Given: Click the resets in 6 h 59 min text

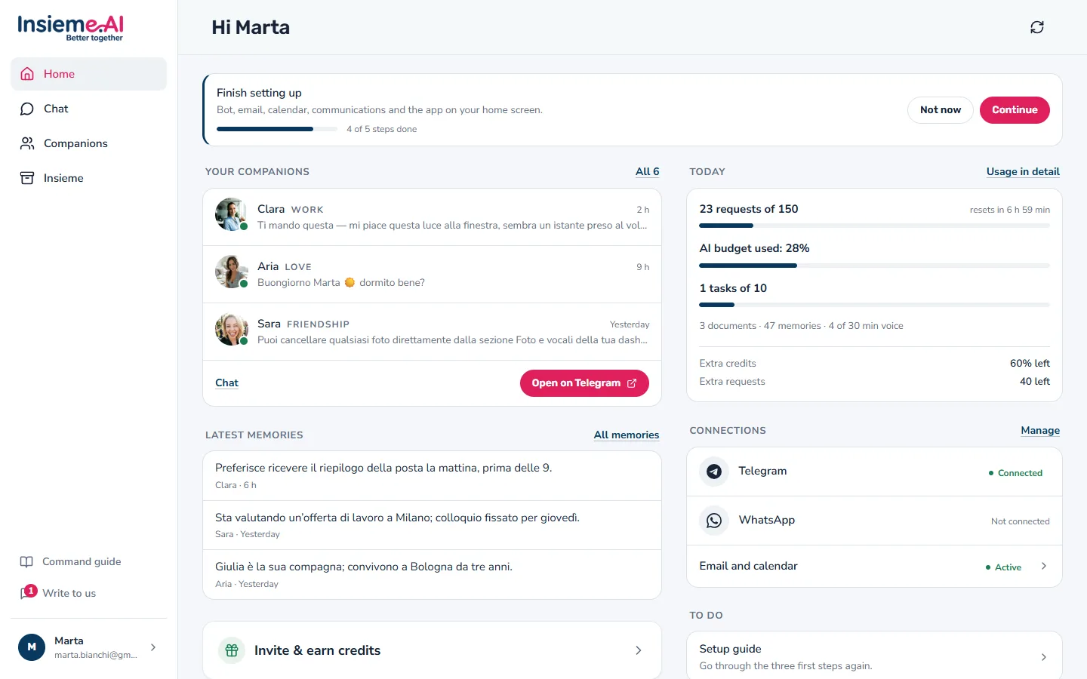Looking at the screenshot, I should coord(1009,210).
